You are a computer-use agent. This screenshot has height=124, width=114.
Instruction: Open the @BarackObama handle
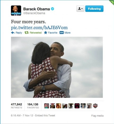tap(34, 13)
